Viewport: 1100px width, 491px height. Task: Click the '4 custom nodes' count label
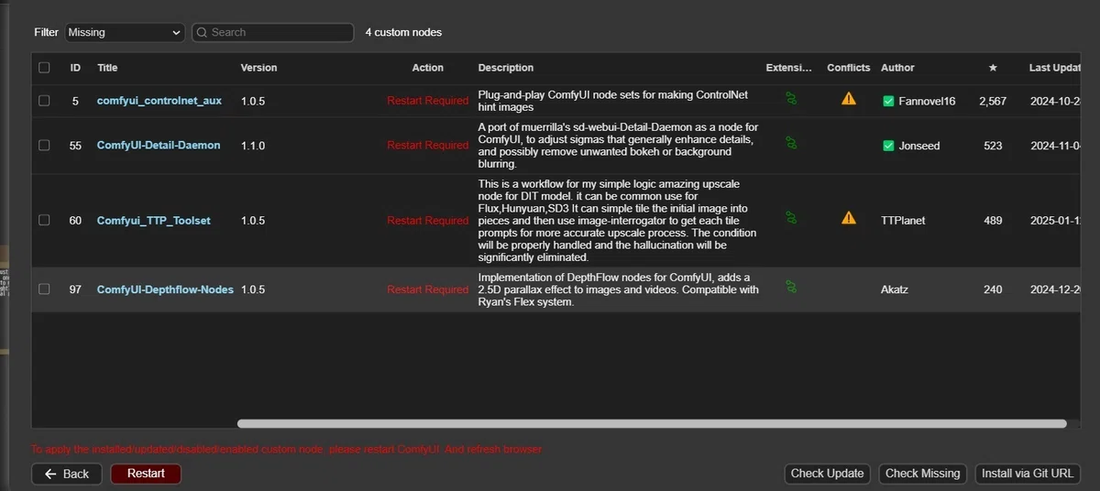pyautogui.click(x=403, y=32)
